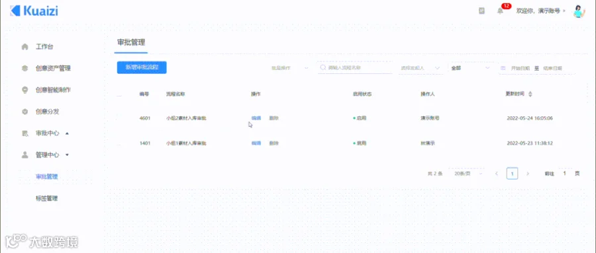Click the icon next to 审批中心
596x253 pixels.
pyautogui.click(x=25, y=133)
